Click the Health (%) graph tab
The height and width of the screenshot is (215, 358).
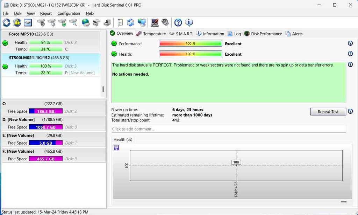[123, 139]
